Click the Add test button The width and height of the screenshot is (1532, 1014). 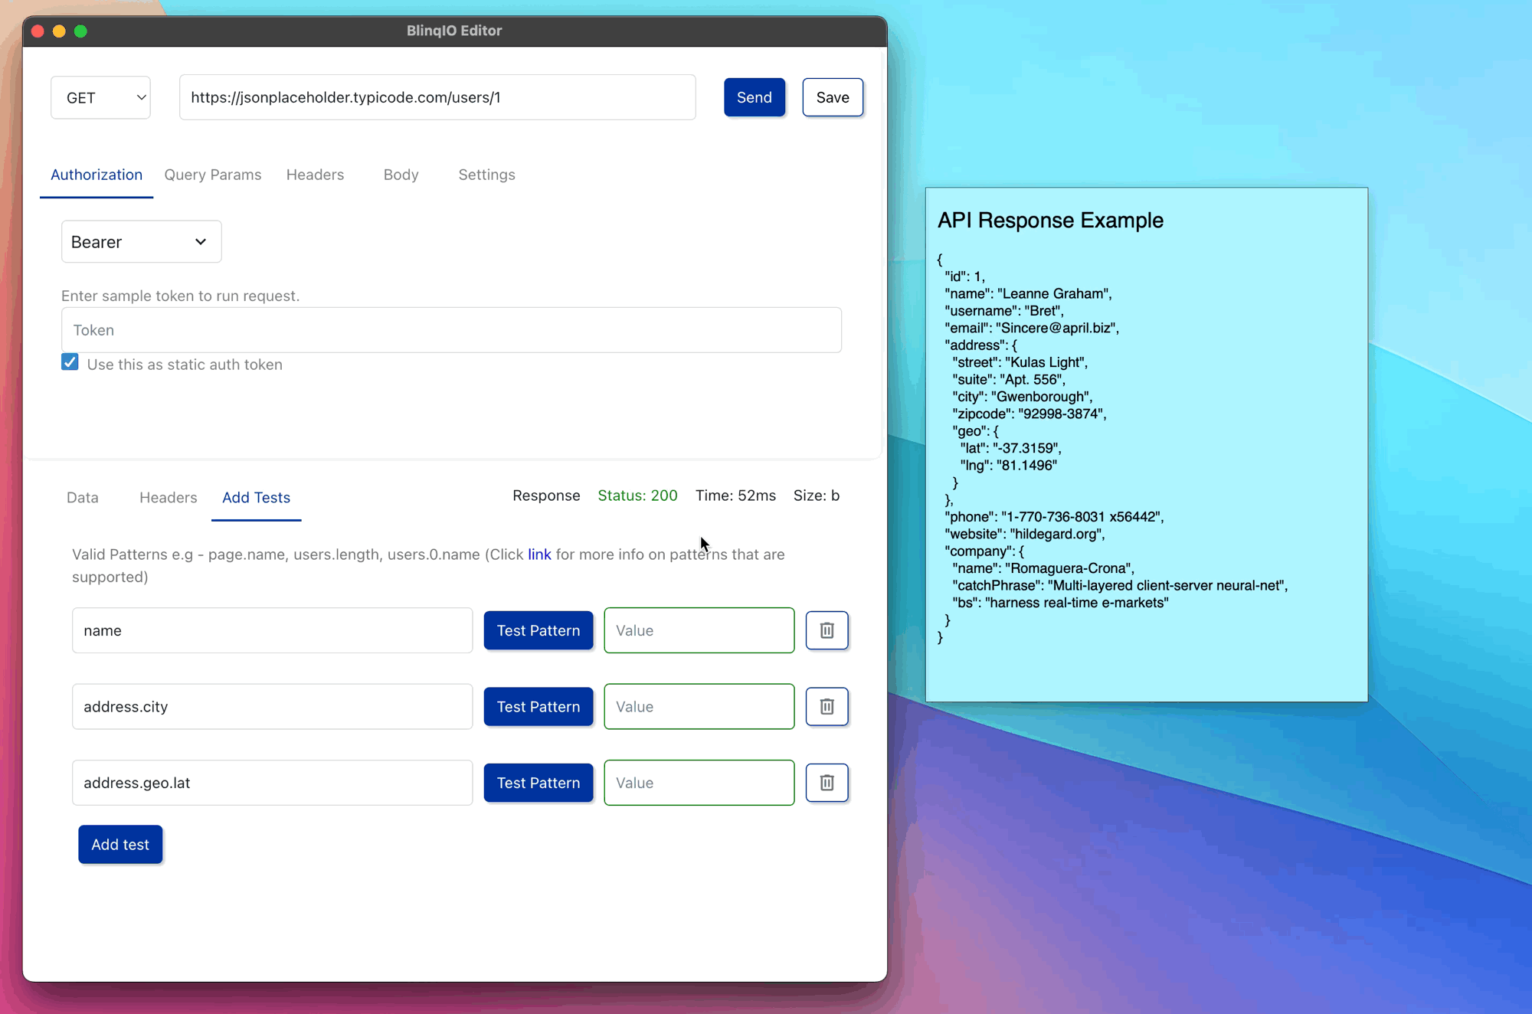(120, 843)
